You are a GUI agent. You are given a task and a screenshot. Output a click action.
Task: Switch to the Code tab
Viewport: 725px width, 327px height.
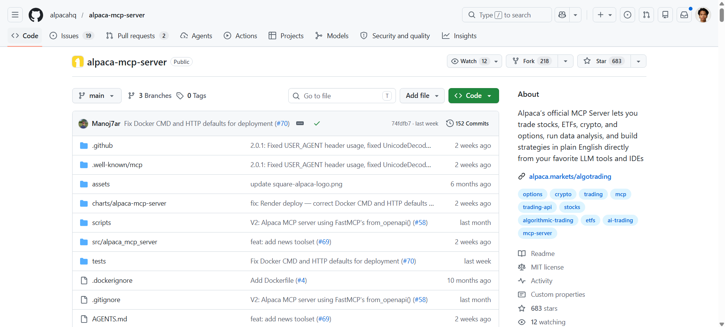pyautogui.click(x=25, y=36)
